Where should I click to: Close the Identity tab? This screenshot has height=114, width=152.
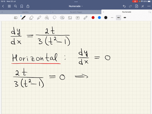pos(2,12)
